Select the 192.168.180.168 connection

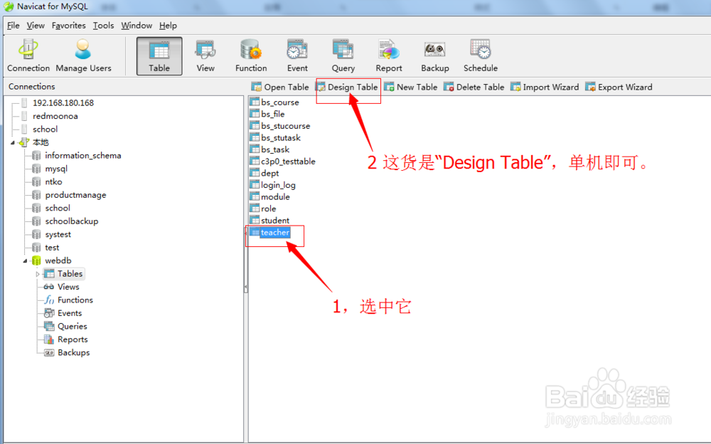pyautogui.click(x=63, y=103)
